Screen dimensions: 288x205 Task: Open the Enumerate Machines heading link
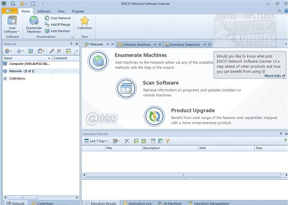click(141, 55)
